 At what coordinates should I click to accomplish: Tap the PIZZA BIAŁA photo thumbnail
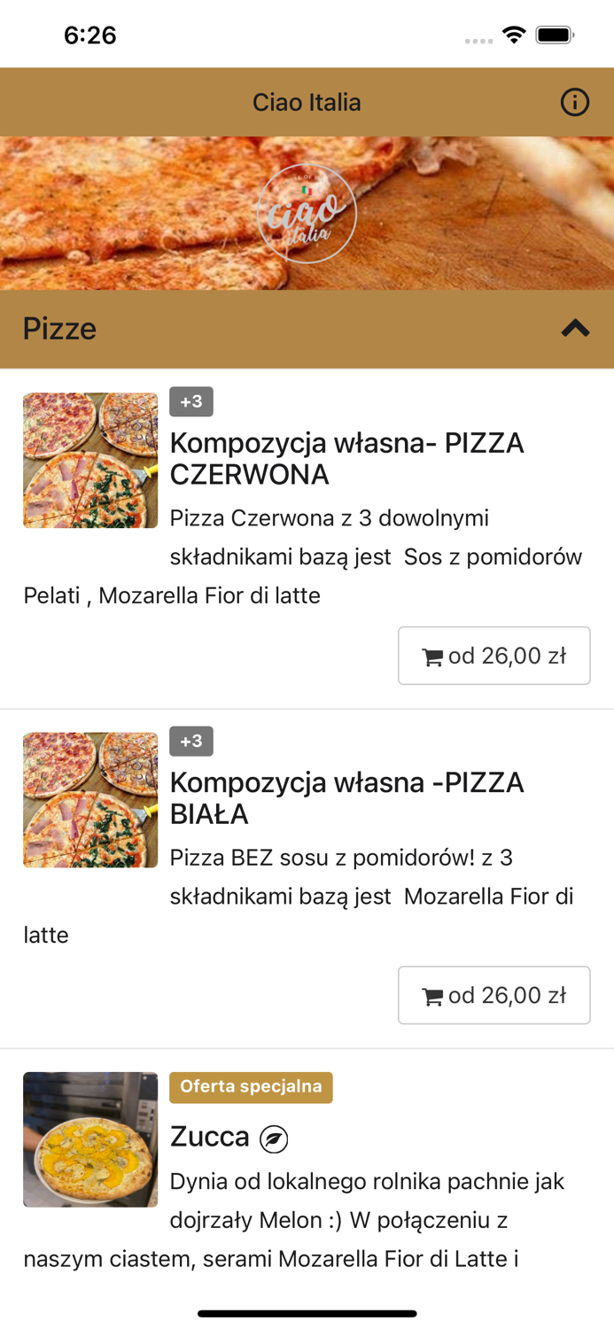click(89, 799)
